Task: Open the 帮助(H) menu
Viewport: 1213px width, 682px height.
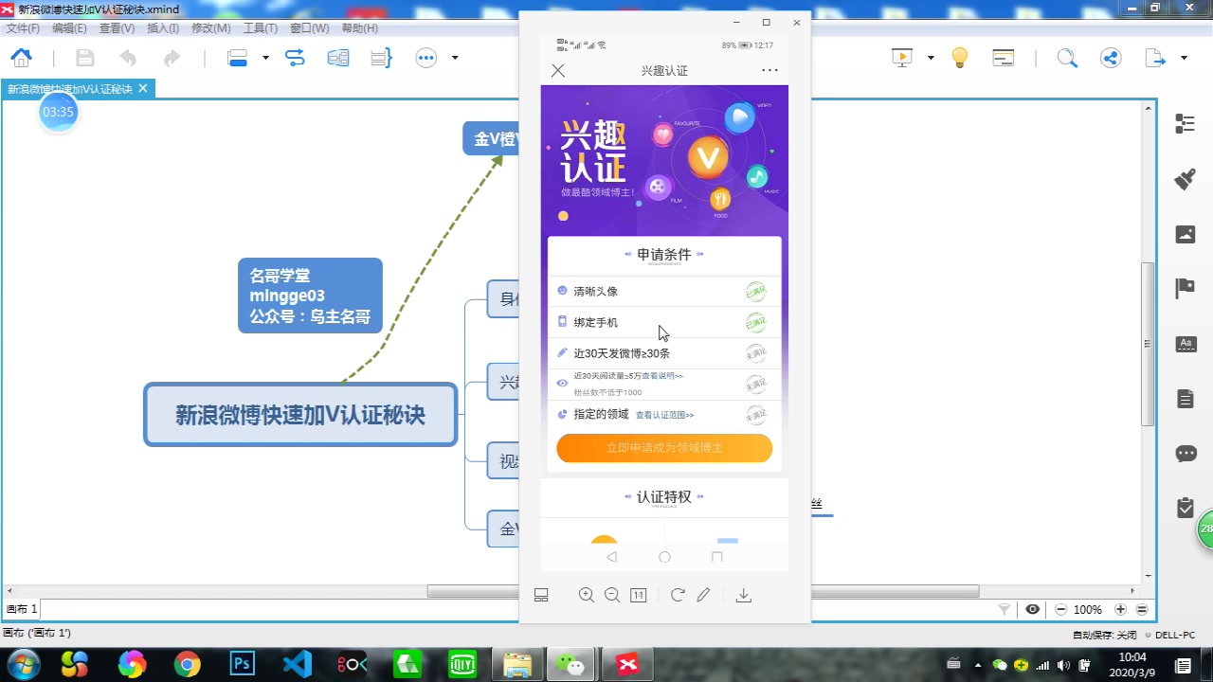Action: tap(359, 28)
